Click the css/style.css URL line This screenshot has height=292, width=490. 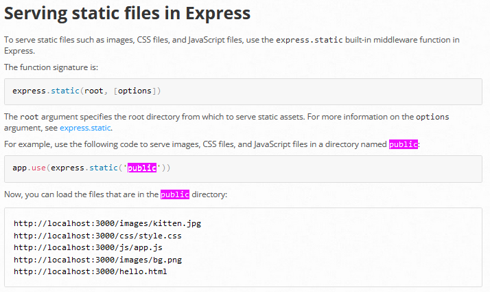[x=97, y=236]
